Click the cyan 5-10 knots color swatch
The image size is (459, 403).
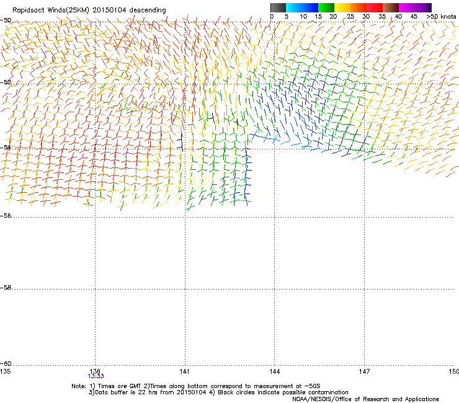294,7
